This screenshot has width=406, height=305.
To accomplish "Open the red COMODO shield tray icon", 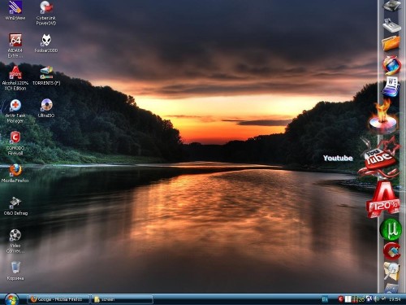I will (x=341, y=299).
